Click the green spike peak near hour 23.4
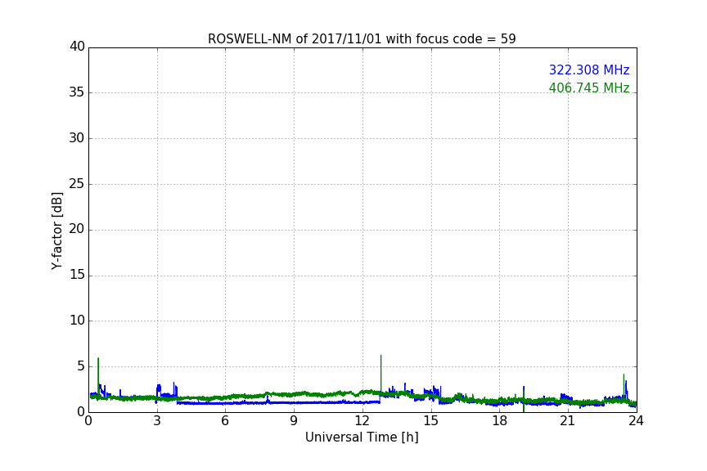Screen dimensions: 707x471 pos(624,375)
